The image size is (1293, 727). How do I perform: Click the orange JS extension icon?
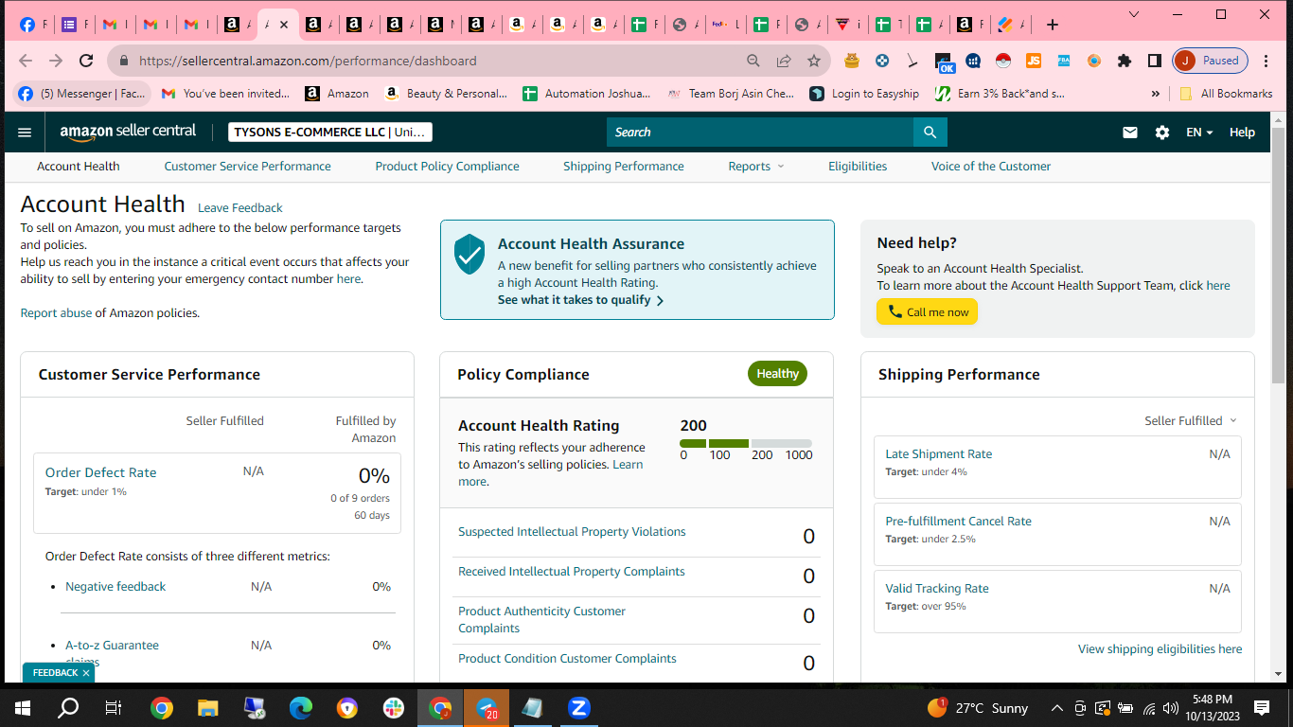click(1034, 61)
